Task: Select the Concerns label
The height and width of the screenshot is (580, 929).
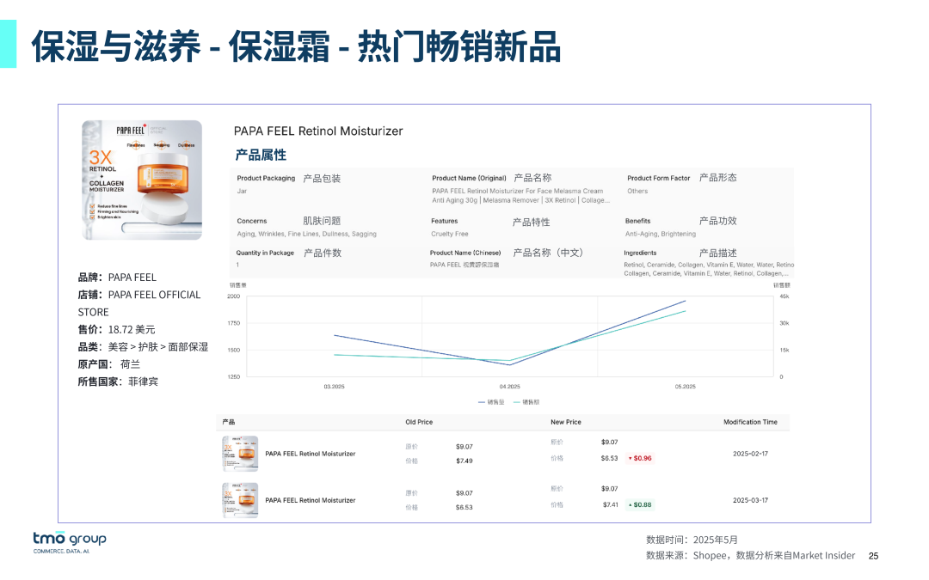Action: pos(252,222)
